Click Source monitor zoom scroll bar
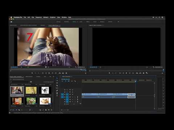Viewport: 174px width, 130px height. [48, 70]
